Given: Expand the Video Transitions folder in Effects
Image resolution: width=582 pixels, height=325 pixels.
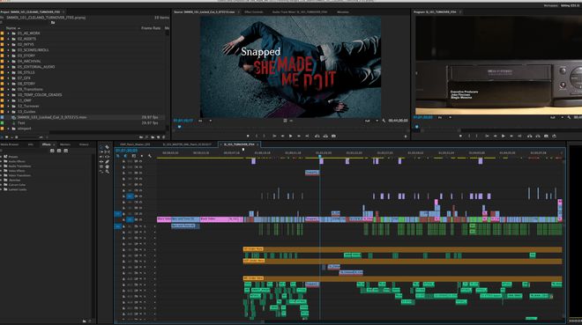Looking at the screenshot, I should click(1, 175).
